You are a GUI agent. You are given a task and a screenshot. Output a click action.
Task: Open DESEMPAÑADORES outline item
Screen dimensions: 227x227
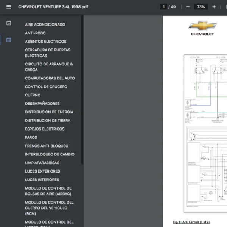(x=42, y=104)
